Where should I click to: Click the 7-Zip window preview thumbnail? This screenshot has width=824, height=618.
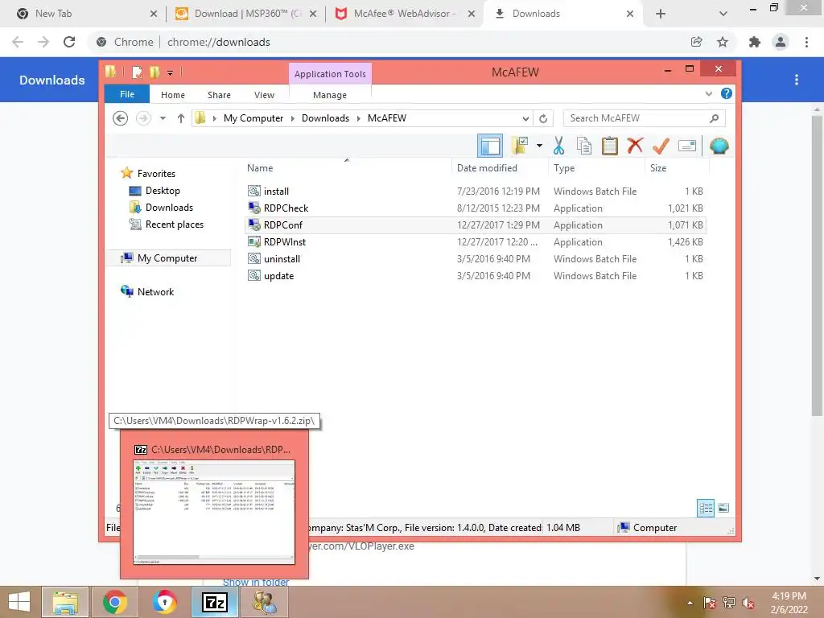(214, 512)
